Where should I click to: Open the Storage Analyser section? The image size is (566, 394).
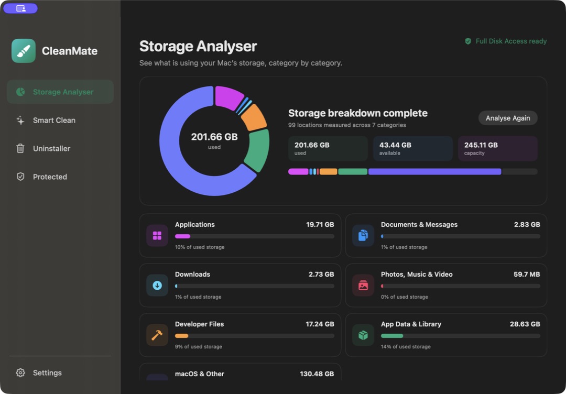[x=60, y=92]
